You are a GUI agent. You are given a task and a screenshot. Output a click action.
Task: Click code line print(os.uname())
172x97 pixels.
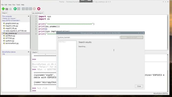[49, 26]
